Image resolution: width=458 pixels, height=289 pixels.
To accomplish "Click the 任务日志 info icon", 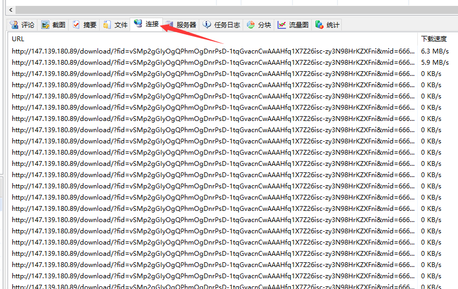I will [x=207, y=25].
